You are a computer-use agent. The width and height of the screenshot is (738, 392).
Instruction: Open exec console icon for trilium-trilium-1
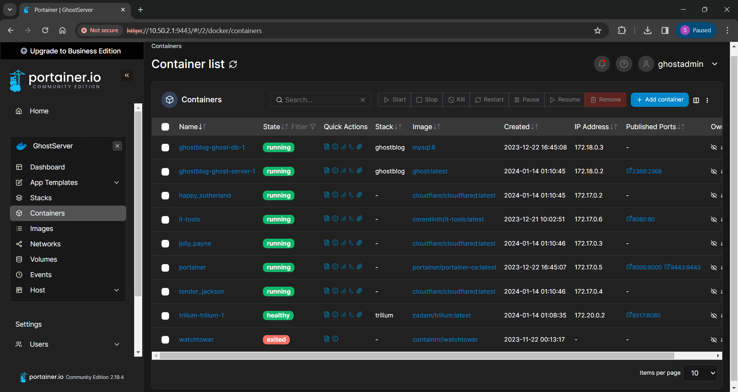tap(351, 314)
